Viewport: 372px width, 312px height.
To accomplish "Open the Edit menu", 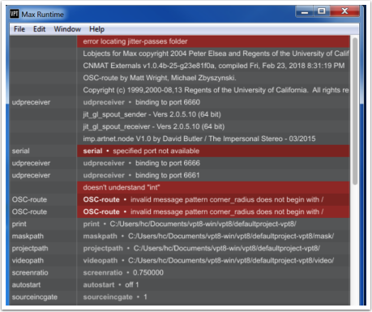I will (x=40, y=29).
